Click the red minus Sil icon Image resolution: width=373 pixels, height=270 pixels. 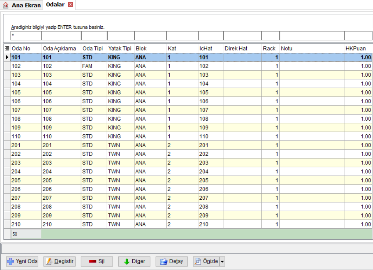pos(93,262)
